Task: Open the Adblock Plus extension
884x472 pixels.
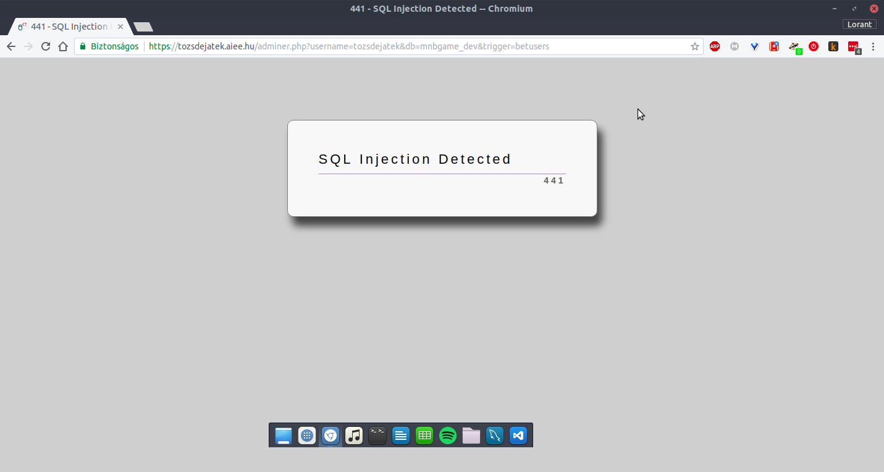Action: pos(715,46)
